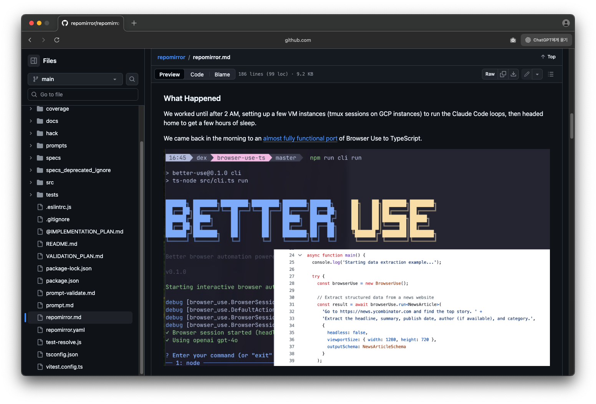Viewport: 596px width, 404px height.
Task: Expand the hack folder
Action: click(31, 133)
